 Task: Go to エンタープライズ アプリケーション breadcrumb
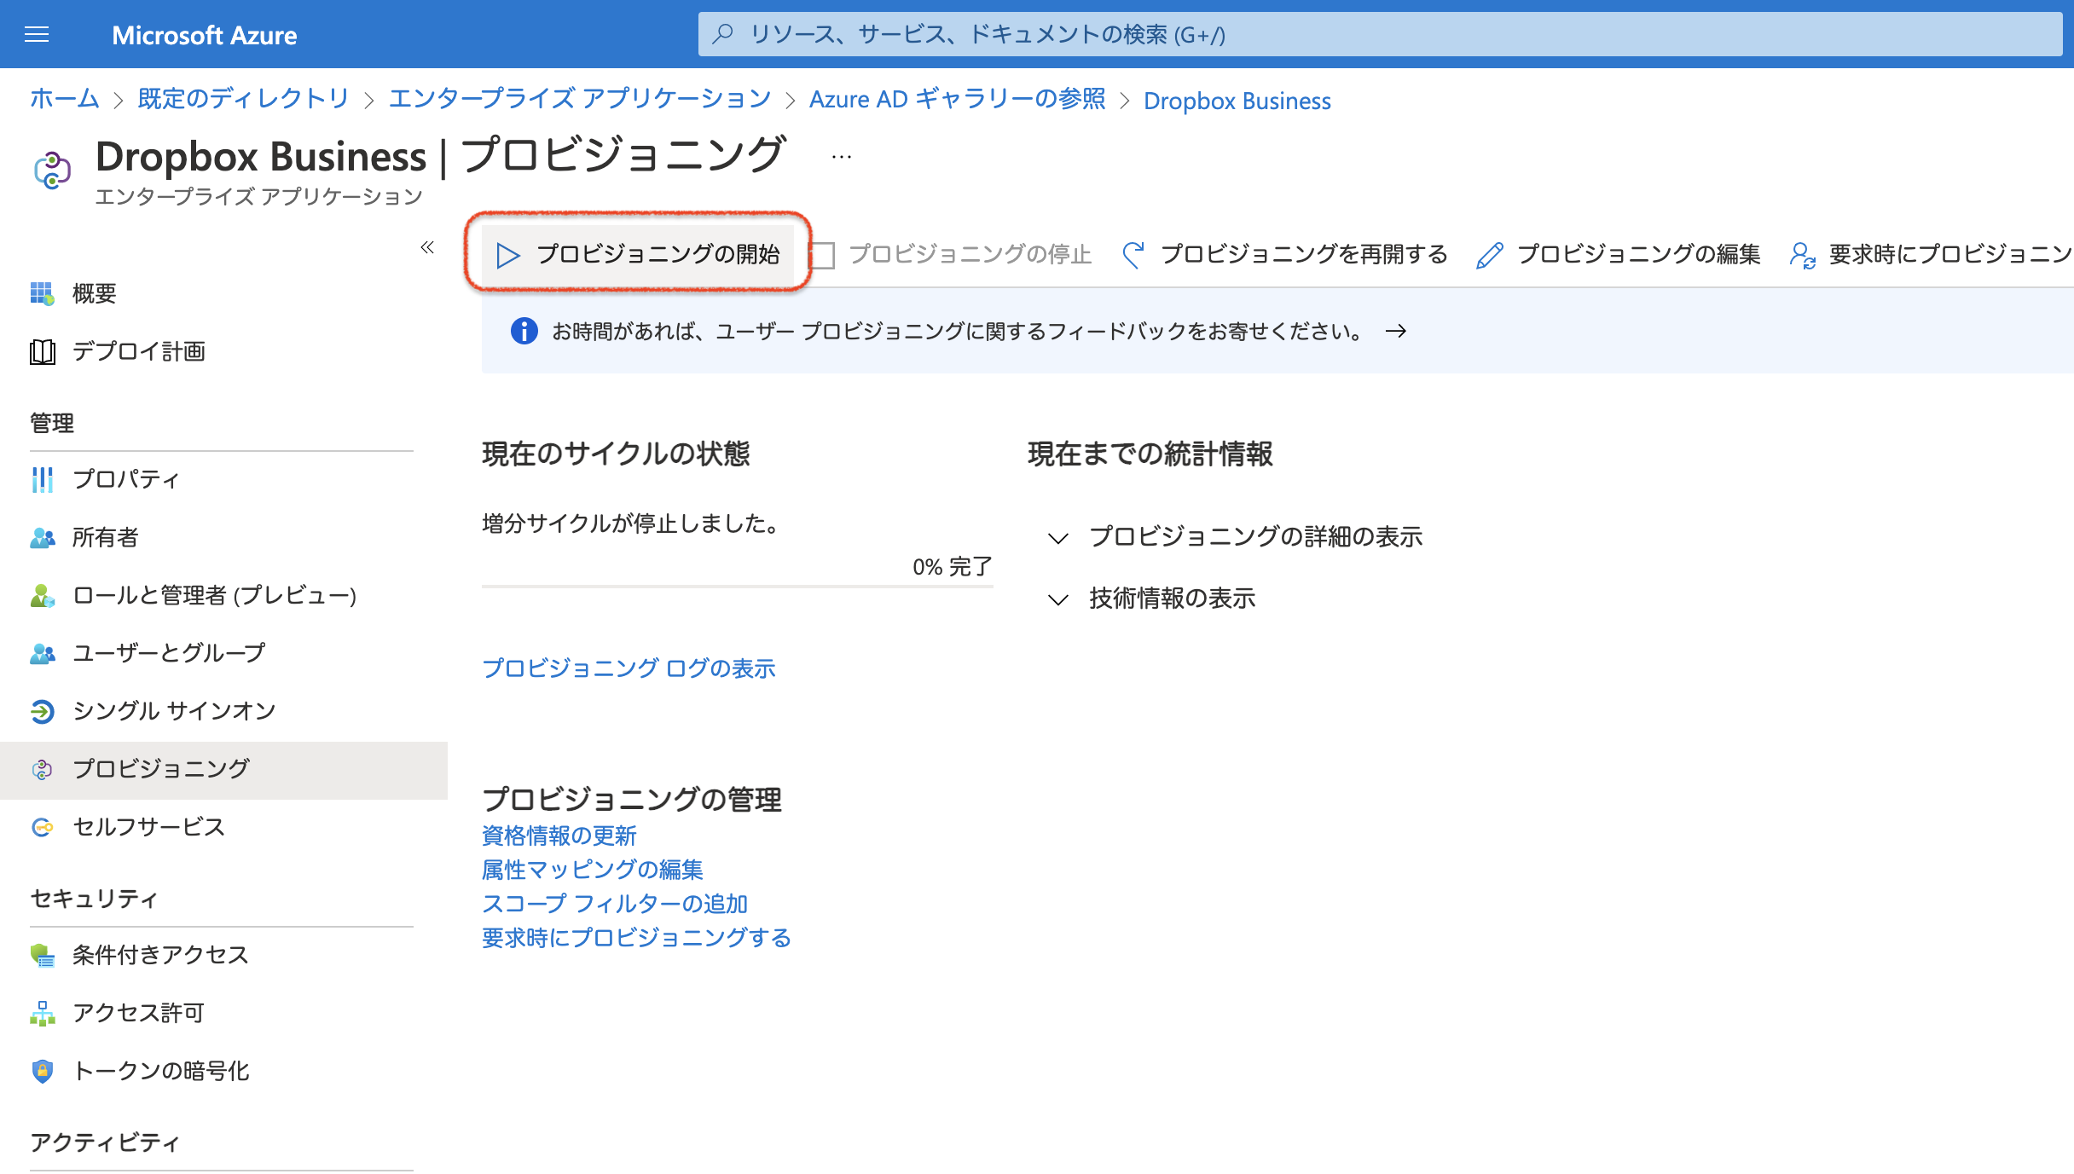tap(580, 99)
